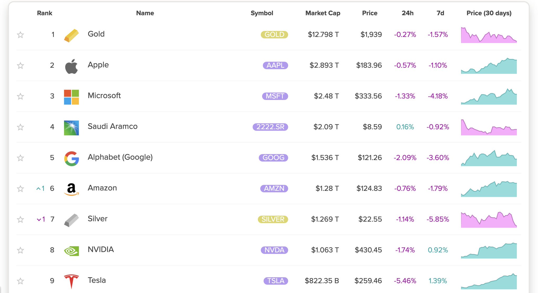Toggle the favorite star for Amazon
This screenshot has width=538, height=293.
point(20,189)
